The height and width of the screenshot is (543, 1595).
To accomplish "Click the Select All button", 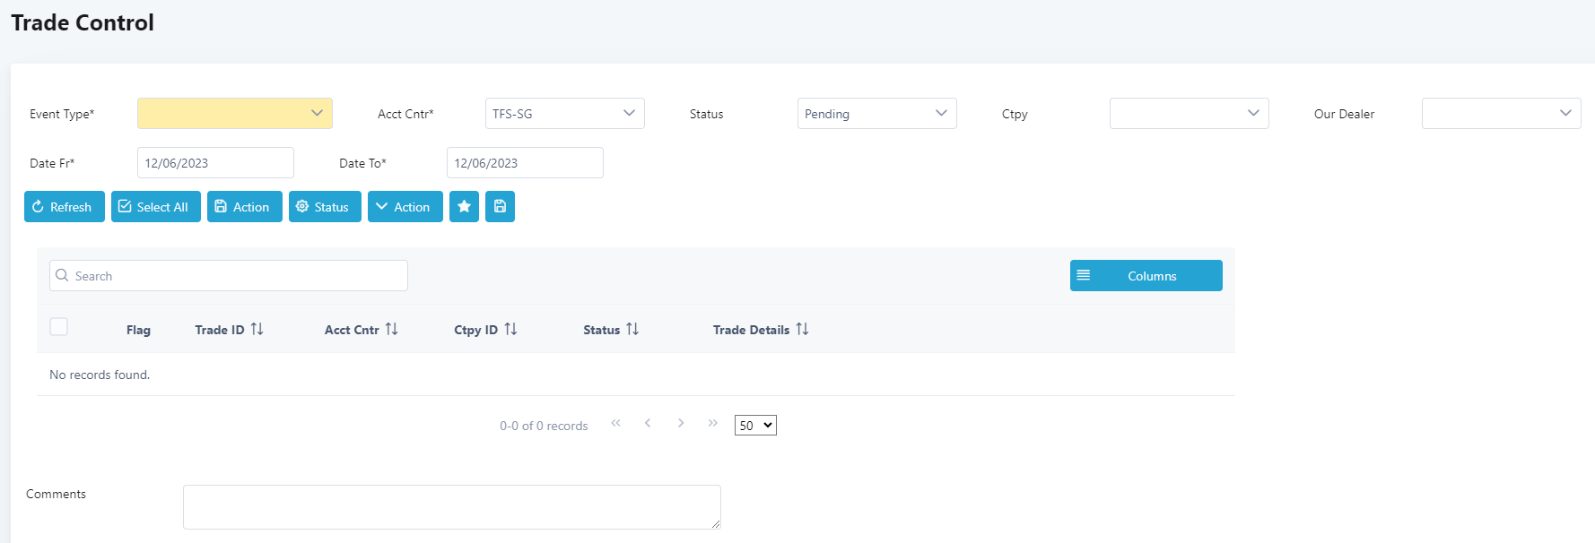I will pos(155,207).
